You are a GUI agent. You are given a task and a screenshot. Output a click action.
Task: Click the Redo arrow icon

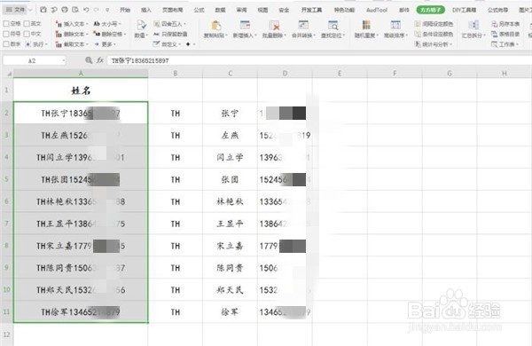click(97, 10)
